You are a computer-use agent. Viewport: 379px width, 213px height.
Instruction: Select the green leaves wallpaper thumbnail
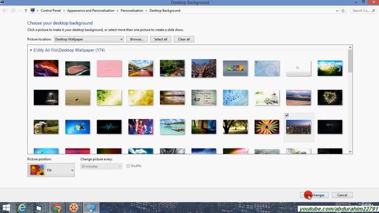pyautogui.click(x=109, y=98)
